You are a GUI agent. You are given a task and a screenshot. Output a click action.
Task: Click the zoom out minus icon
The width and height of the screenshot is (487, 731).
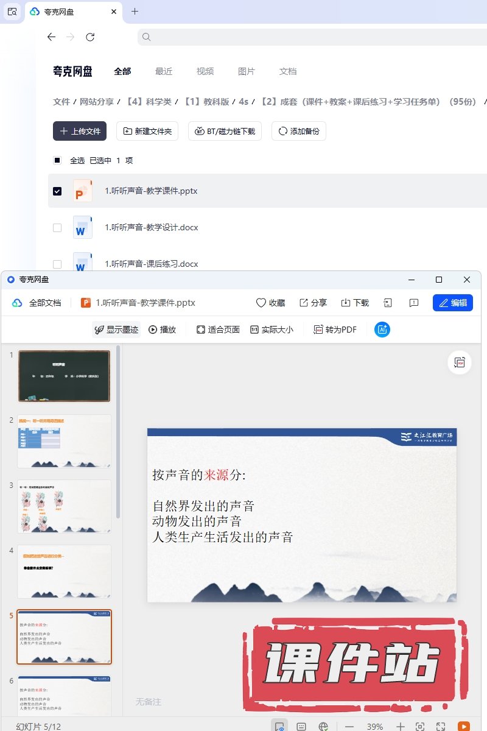pyautogui.click(x=349, y=726)
